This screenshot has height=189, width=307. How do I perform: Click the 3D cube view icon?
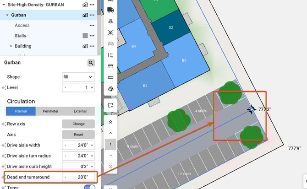click(x=110, y=32)
